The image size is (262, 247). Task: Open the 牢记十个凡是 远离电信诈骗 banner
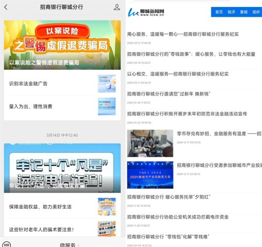(62, 168)
